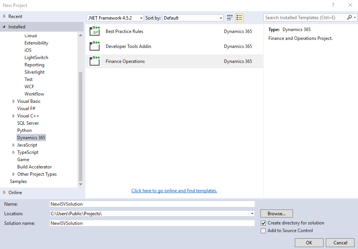Open the Location path dropdown
The height and width of the screenshot is (249, 358).
click(x=252, y=213)
